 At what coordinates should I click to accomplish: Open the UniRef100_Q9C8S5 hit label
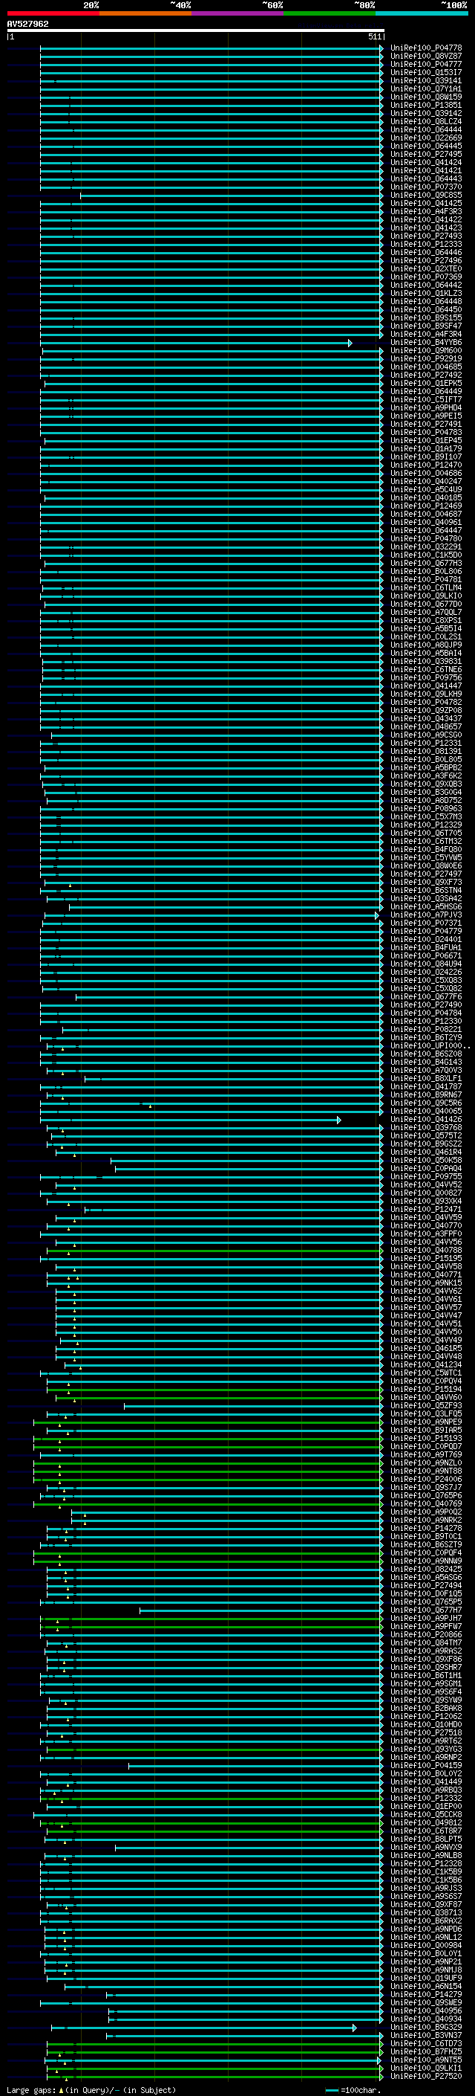tap(425, 196)
